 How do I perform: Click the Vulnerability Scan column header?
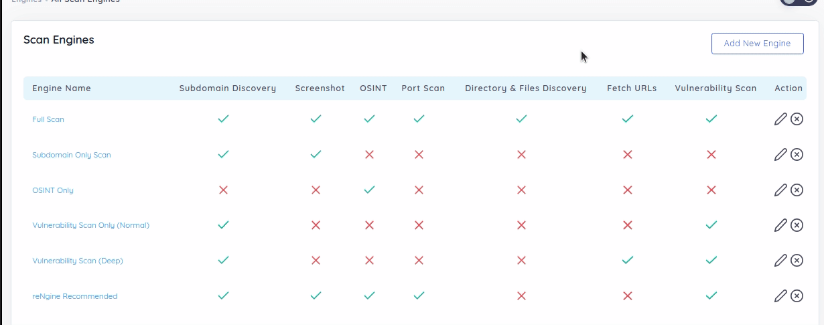click(715, 88)
